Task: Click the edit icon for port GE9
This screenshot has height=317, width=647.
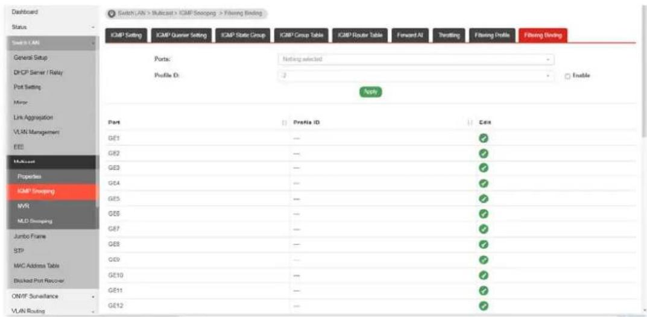Action: click(x=483, y=260)
